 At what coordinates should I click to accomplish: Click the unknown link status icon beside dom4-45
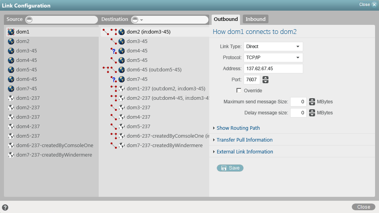tap(113, 51)
